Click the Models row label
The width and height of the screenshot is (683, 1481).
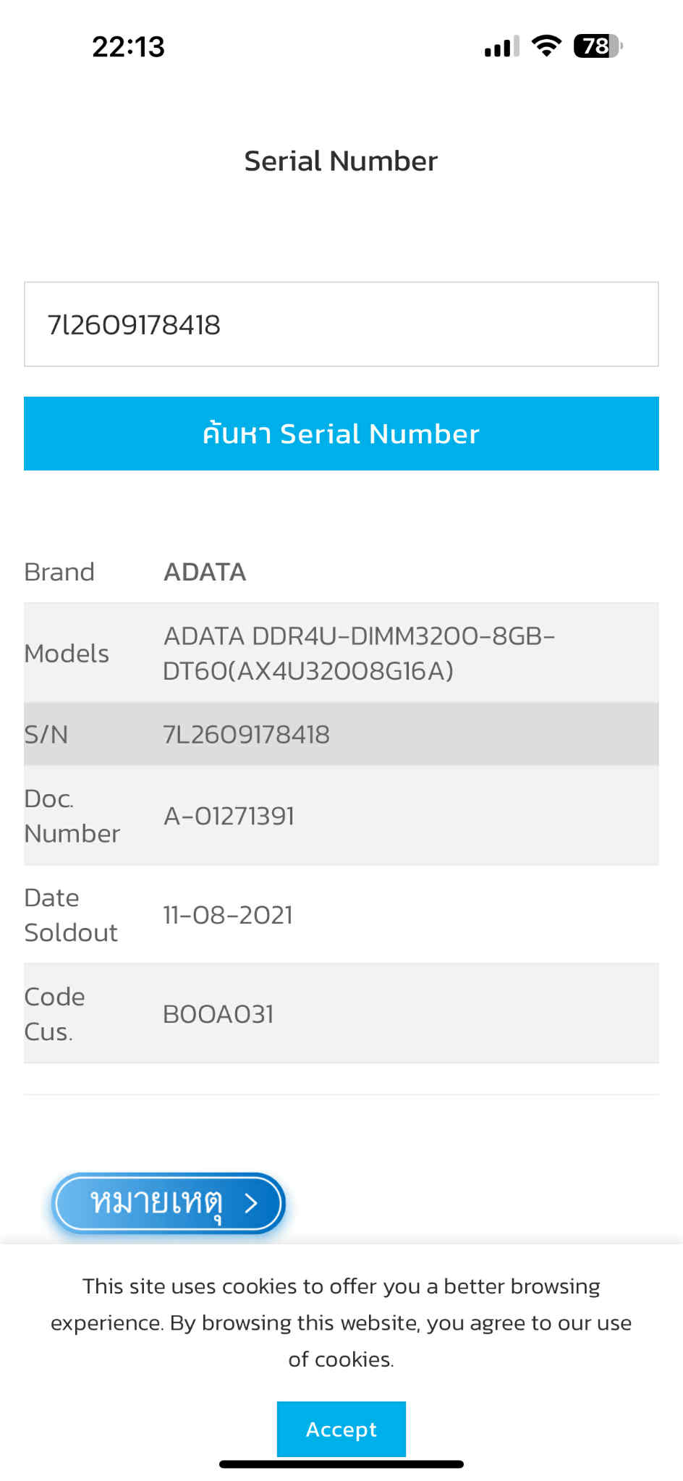coord(67,654)
